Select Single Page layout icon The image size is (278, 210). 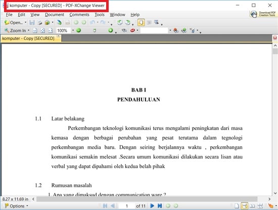click(237, 206)
